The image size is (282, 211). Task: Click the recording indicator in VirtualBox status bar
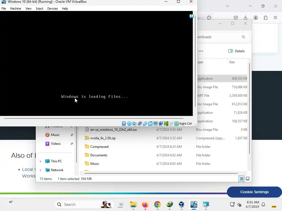tap(161, 123)
